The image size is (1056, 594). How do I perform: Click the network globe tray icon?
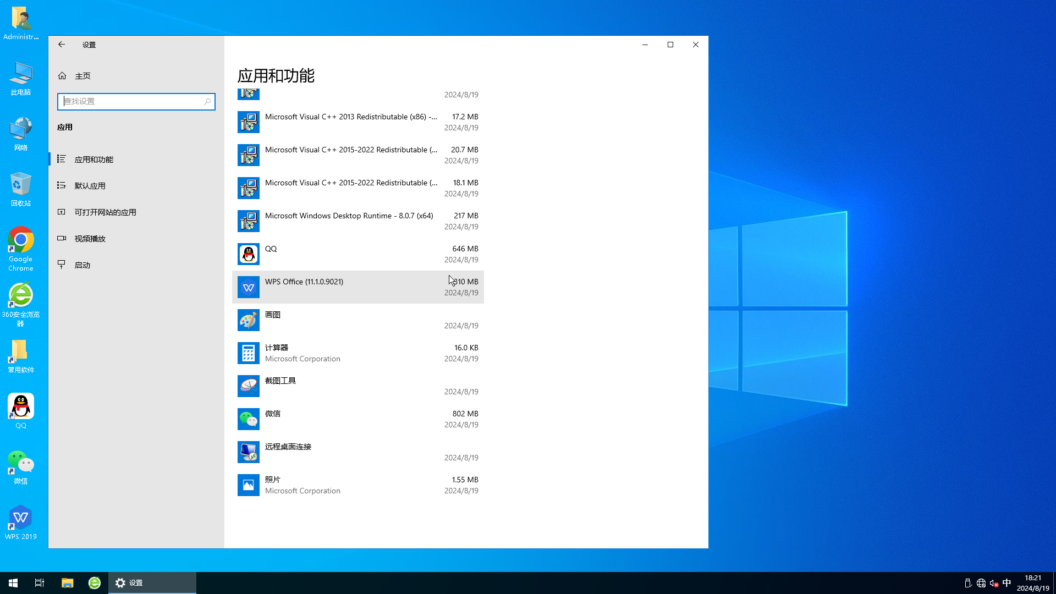981,583
